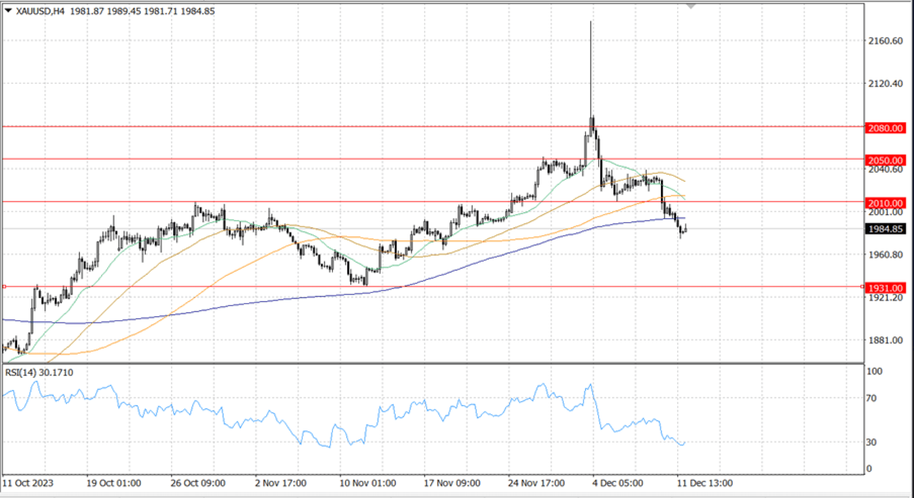Click the RSI 30 level scale label
Screen dimensions: 914x498
pos(871,442)
